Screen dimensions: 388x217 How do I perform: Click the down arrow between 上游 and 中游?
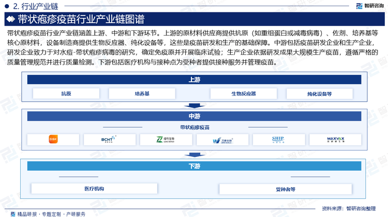pos(194,106)
